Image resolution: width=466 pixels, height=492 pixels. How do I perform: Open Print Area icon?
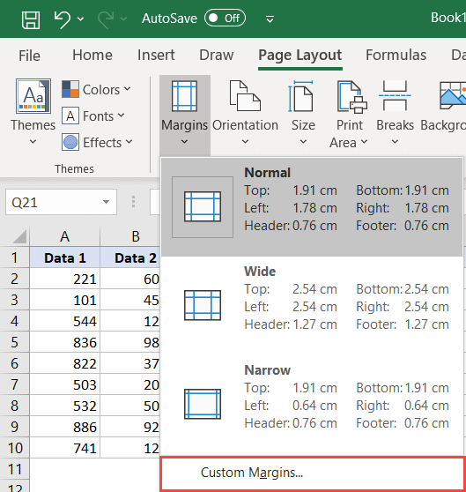click(x=351, y=97)
